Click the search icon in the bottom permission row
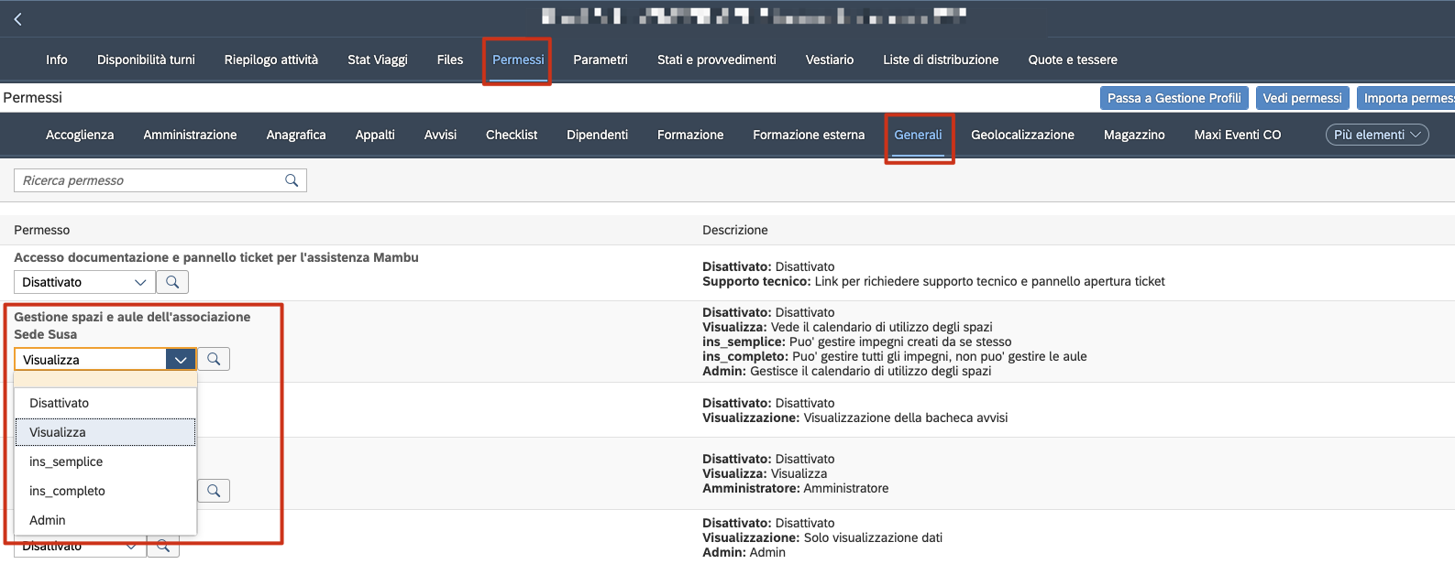The image size is (1455, 564). [x=163, y=547]
